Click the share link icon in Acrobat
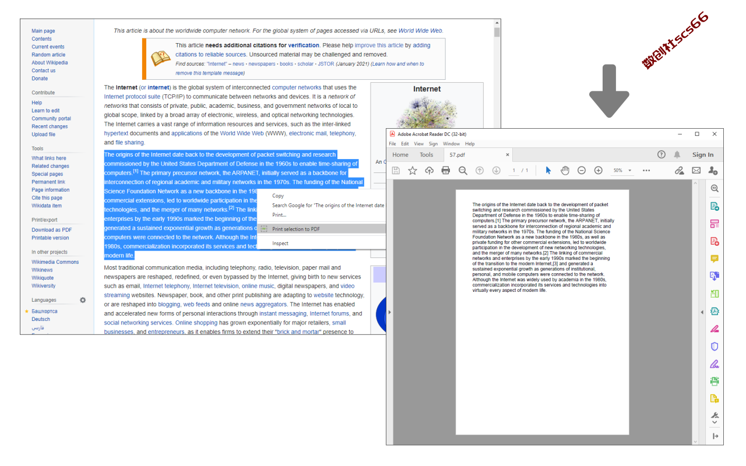 [x=679, y=170]
